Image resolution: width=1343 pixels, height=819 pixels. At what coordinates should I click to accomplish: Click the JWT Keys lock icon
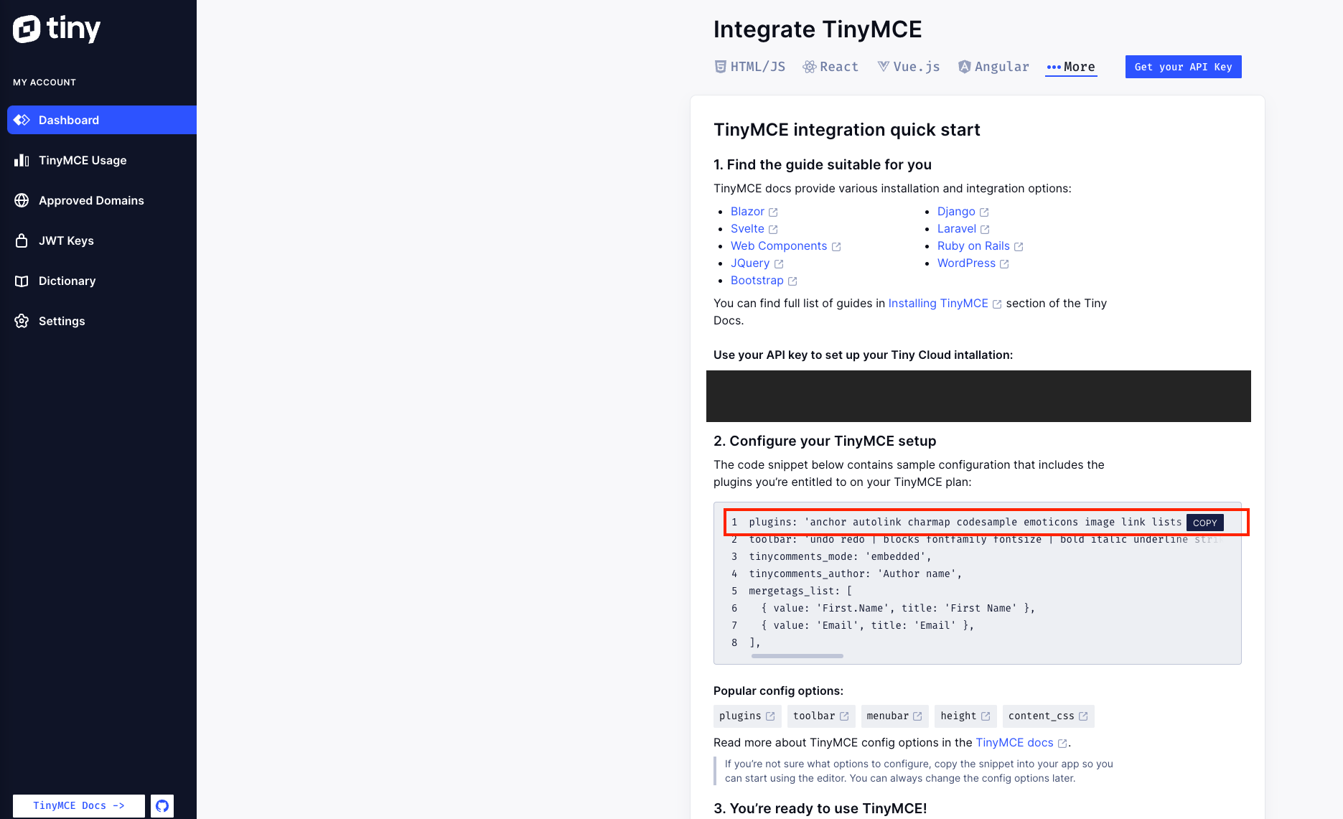coord(22,240)
